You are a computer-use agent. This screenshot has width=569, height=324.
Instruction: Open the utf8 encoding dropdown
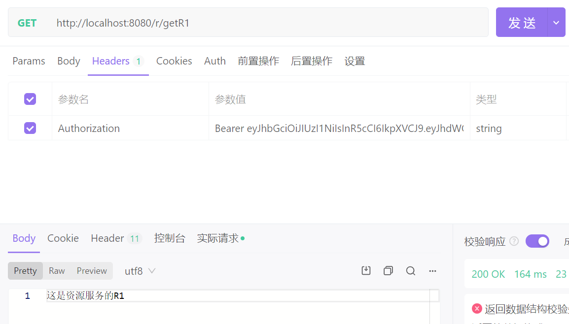[x=139, y=270]
